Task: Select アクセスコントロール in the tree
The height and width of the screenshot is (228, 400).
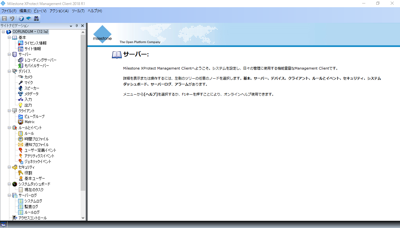Action: (32, 218)
